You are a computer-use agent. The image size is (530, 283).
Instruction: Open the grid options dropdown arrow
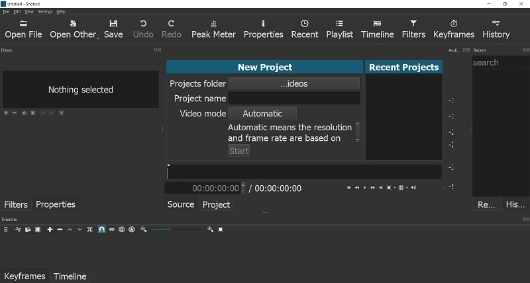click(x=407, y=188)
